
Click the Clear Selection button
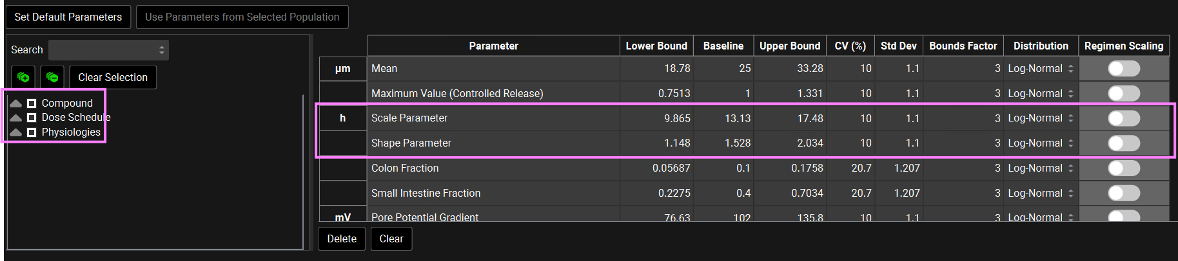click(x=113, y=78)
